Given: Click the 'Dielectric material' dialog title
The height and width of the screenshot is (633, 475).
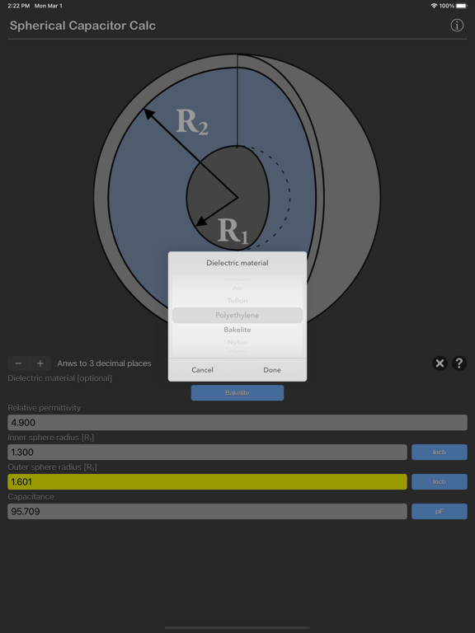Looking at the screenshot, I should click(237, 263).
